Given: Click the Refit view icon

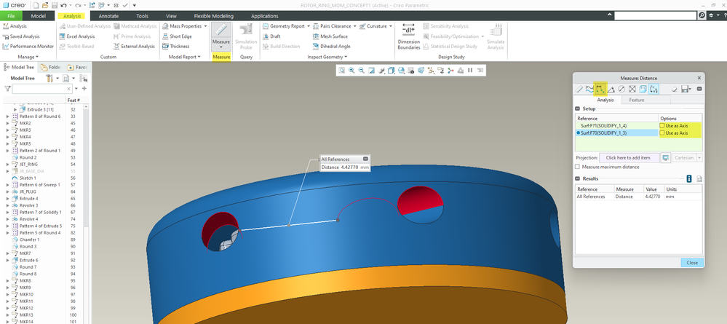Looking at the screenshot, I should (341, 71).
